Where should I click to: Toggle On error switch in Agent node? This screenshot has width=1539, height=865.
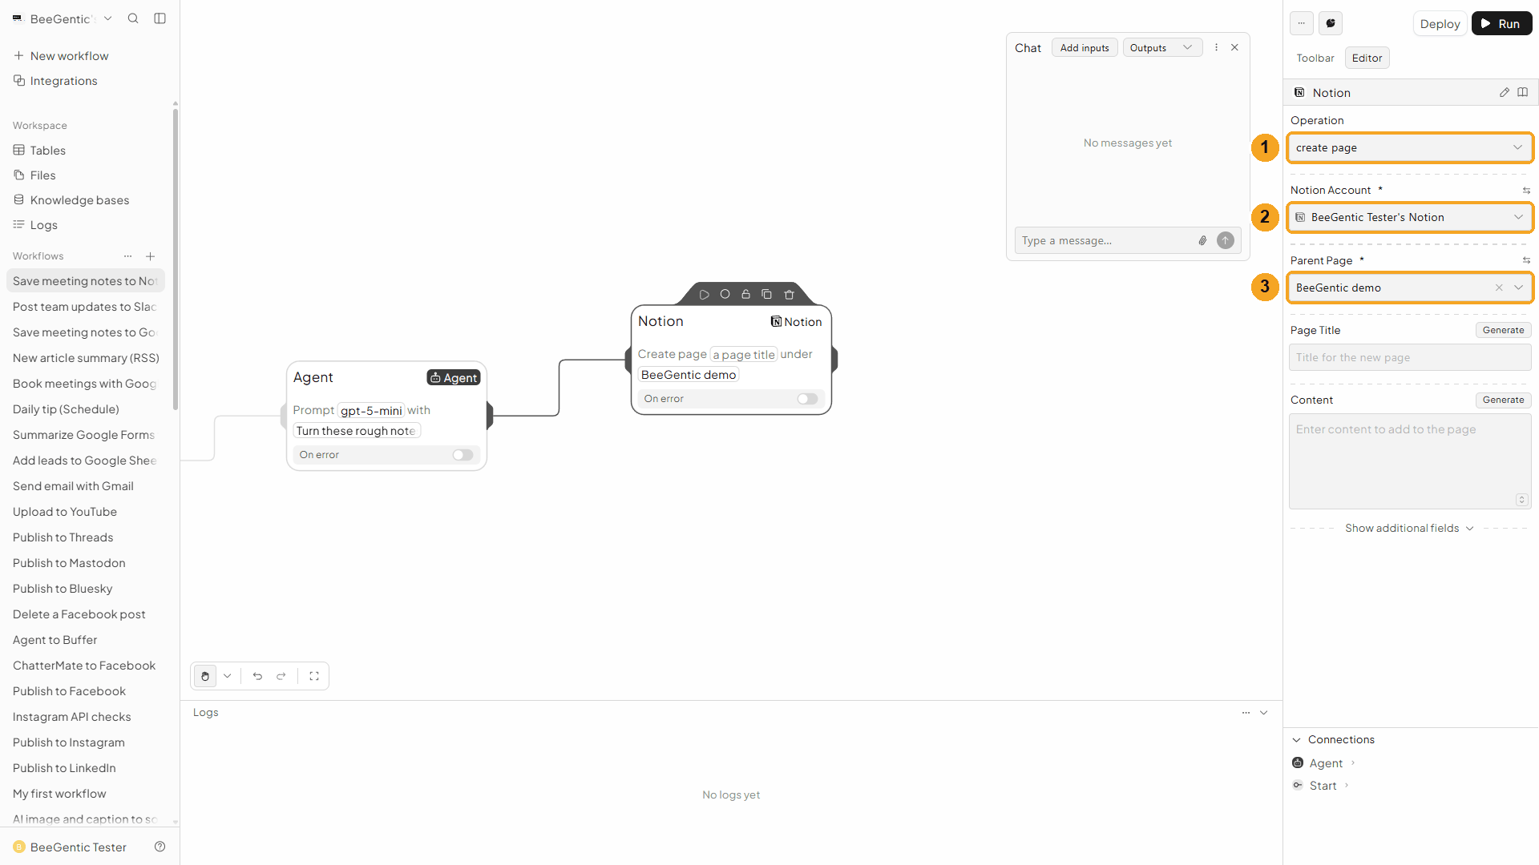[x=463, y=455]
